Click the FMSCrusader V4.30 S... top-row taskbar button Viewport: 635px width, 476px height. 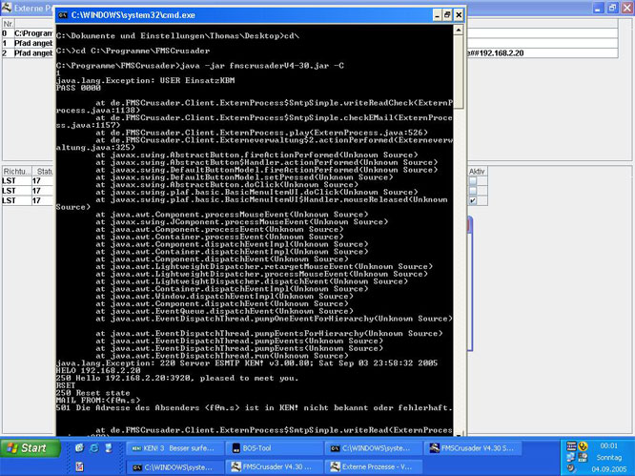click(472, 447)
